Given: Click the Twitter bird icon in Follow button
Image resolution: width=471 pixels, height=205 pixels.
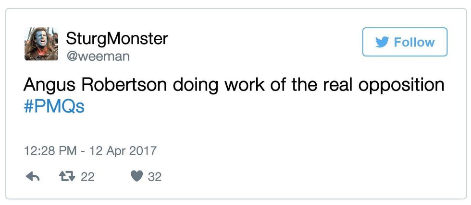Looking at the screenshot, I should [382, 42].
